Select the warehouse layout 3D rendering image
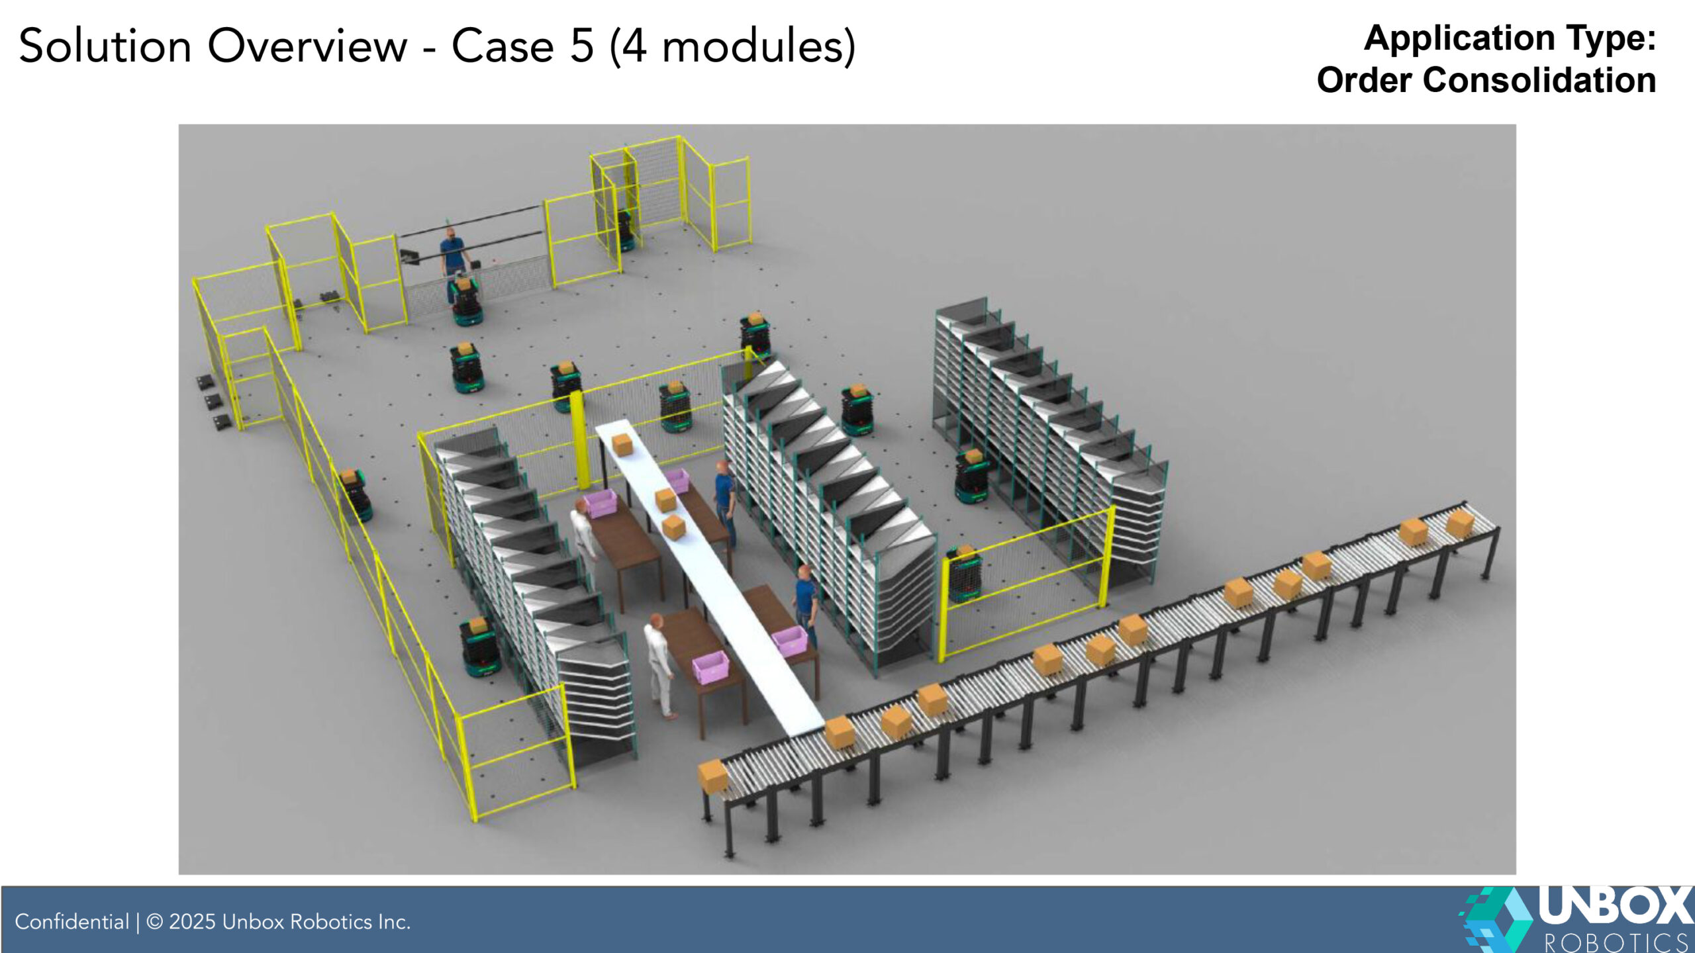The image size is (1695, 953). (847, 499)
